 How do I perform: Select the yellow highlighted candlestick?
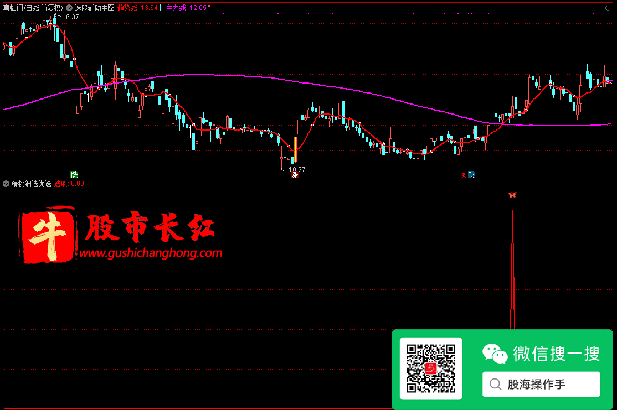click(x=296, y=149)
